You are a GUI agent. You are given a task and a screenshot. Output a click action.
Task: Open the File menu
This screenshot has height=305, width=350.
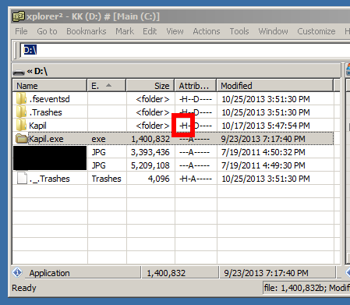point(21,31)
